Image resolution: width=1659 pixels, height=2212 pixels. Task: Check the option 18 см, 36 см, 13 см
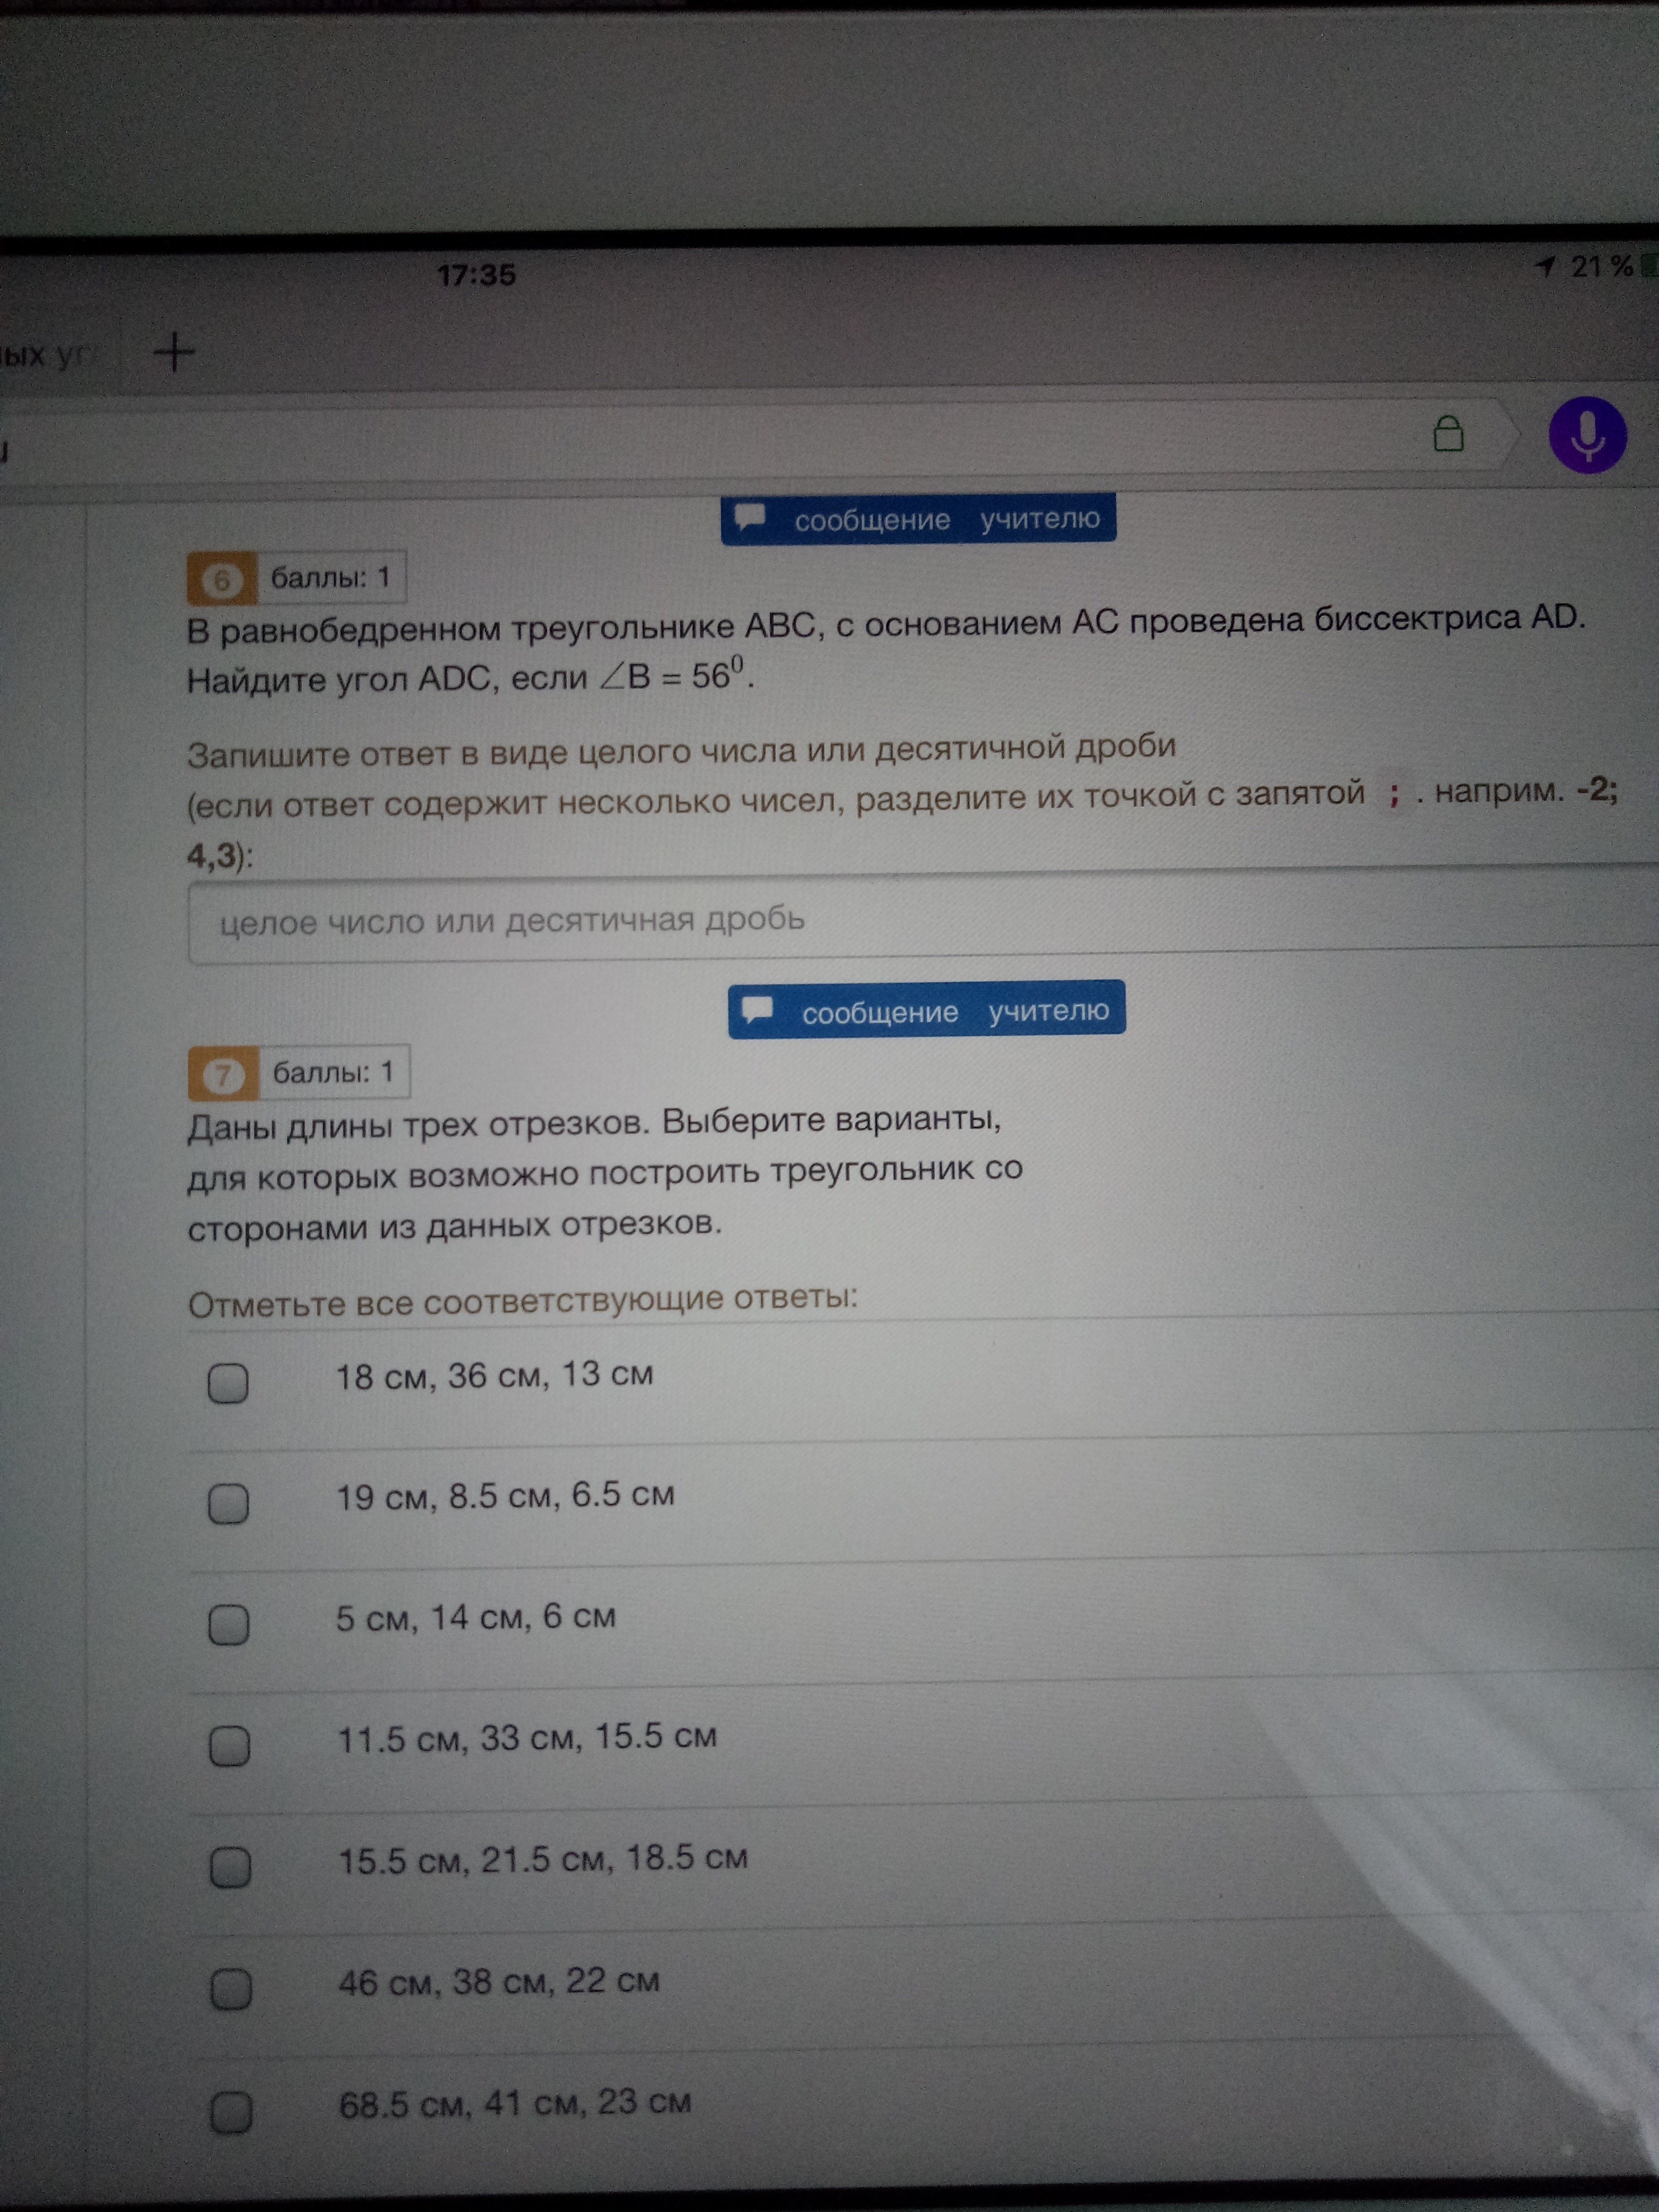[x=228, y=1383]
